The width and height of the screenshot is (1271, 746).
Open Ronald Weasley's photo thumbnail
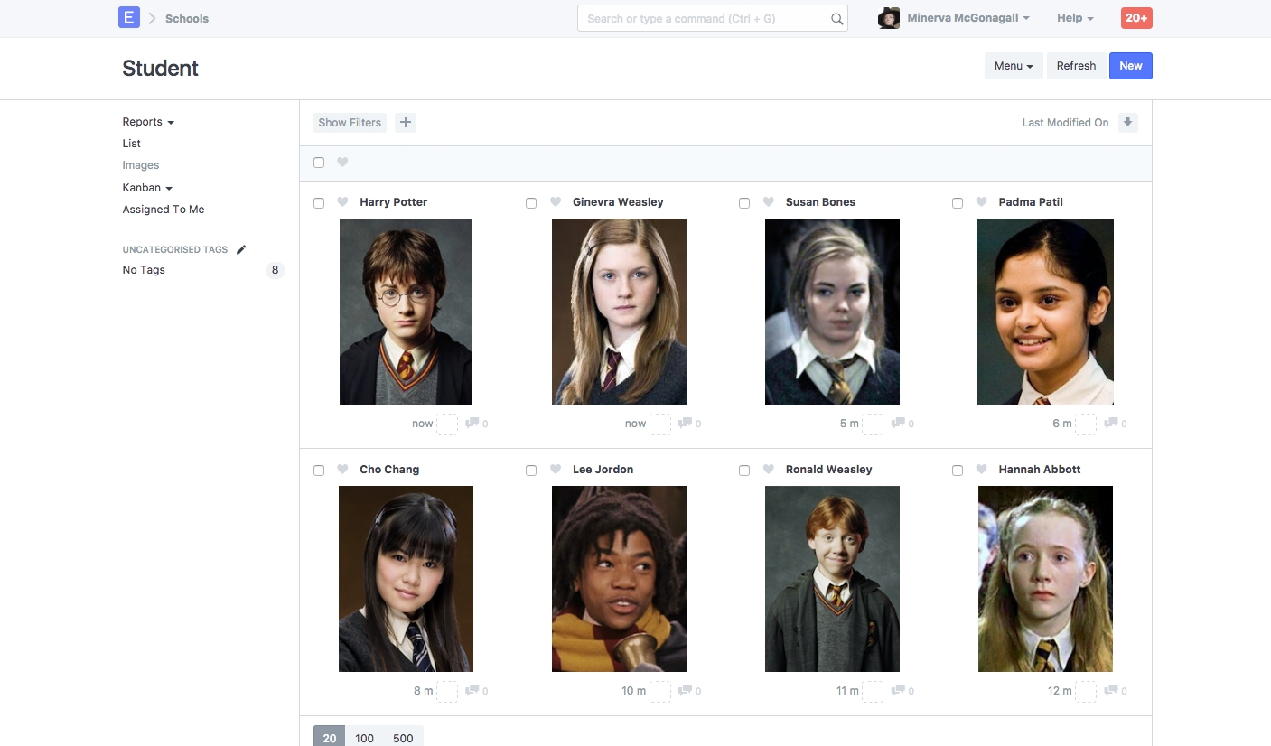coord(832,579)
